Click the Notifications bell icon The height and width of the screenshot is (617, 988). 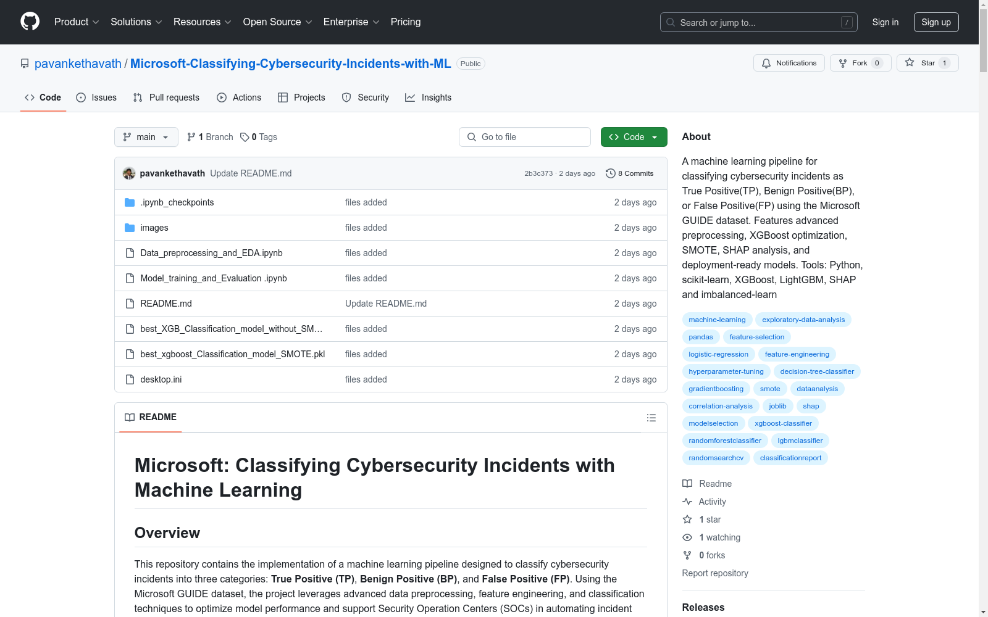pos(766,63)
